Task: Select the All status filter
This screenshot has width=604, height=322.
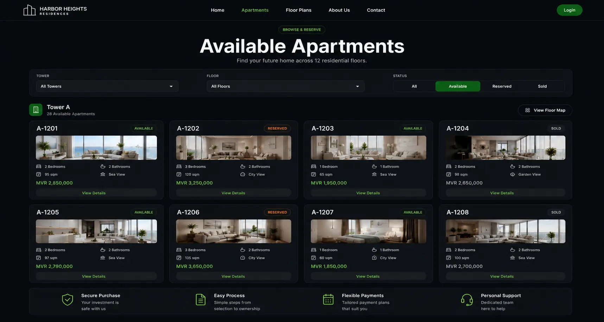Action: pos(414,86)
